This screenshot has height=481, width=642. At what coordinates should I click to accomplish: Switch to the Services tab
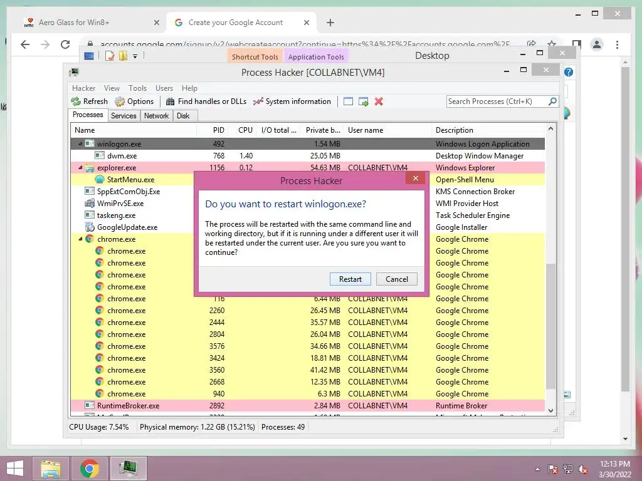point(124,116)
